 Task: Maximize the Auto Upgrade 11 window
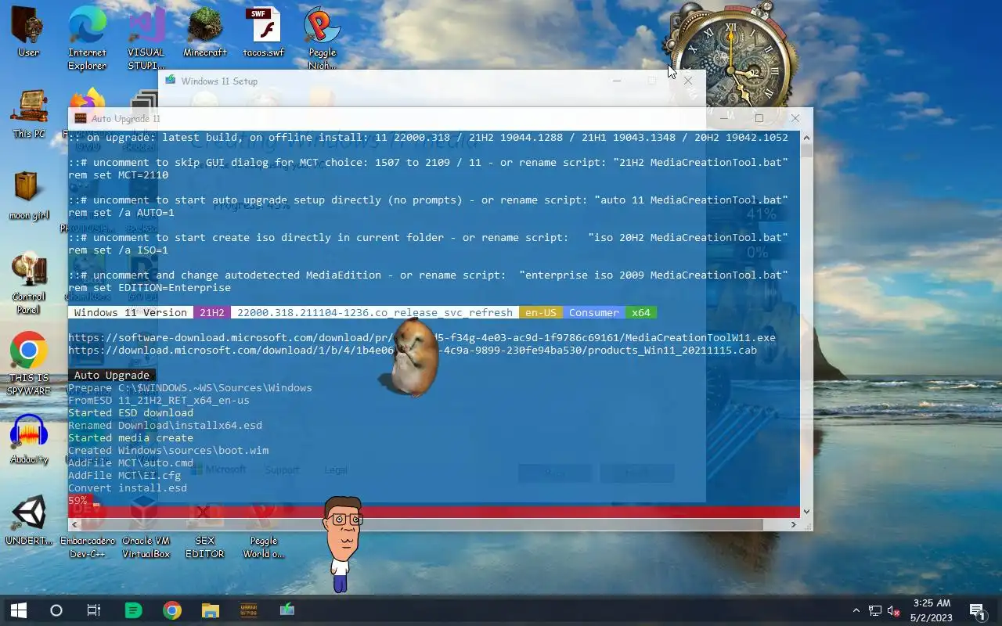click(x=759, y=118)
